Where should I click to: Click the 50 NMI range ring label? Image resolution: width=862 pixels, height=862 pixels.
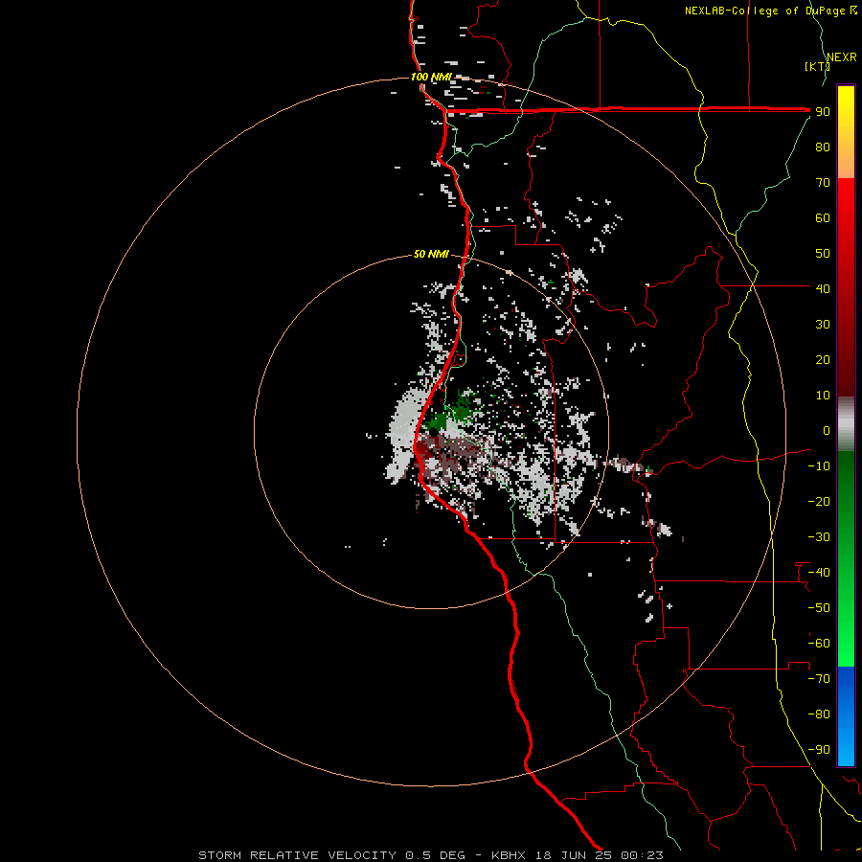click(431, 254)
